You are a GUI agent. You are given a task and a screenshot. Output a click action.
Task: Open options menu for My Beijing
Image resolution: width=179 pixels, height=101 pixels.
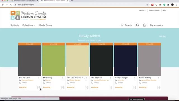click(x=63, y=78)
